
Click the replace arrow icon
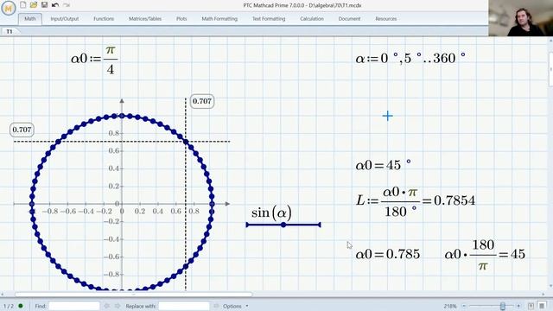[216, 306]
